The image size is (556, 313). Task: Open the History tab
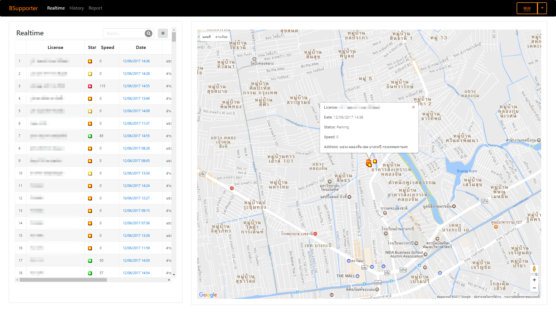pyautogui.click(x=76, y=8)
